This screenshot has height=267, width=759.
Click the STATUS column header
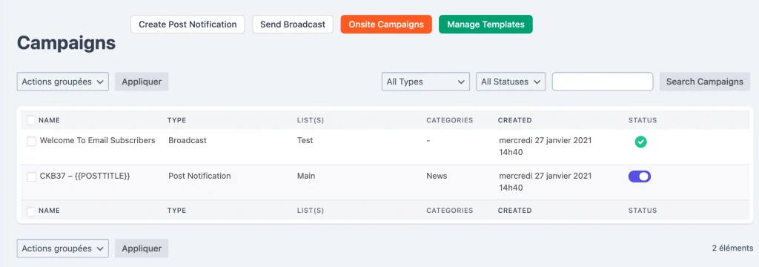(x=643, y=120)
